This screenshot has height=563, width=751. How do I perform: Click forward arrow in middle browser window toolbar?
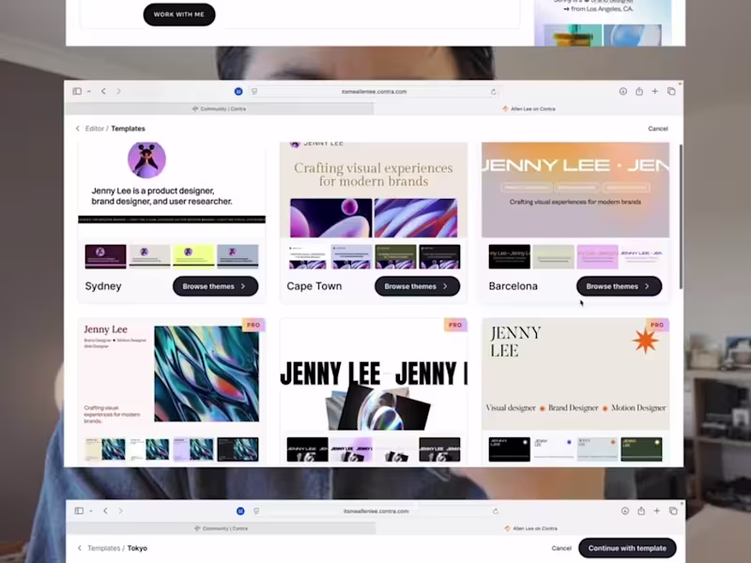pos(119,91)
